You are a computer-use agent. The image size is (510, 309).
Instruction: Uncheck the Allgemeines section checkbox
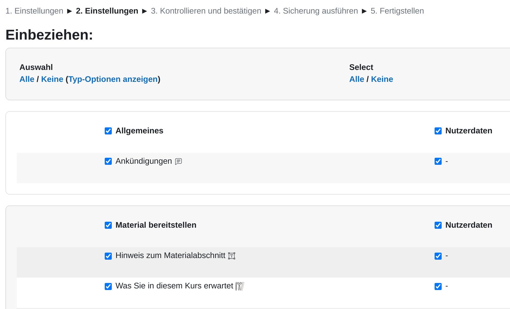click(x=108, y=131)
